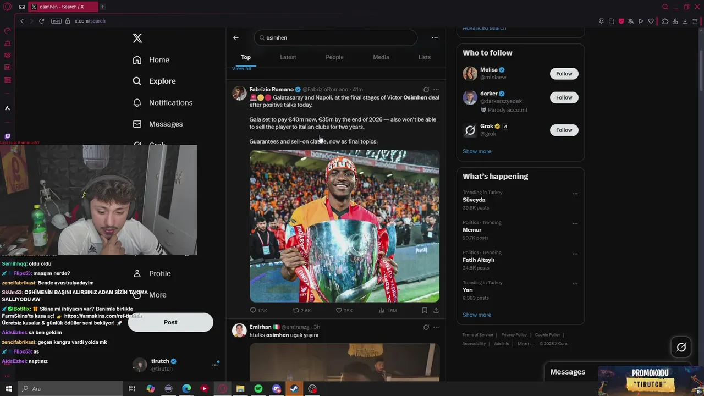Open Profile in X sidebar
The height and width of the screenshot is (396, 704).
pyautogui.click(x=152, y=273)
